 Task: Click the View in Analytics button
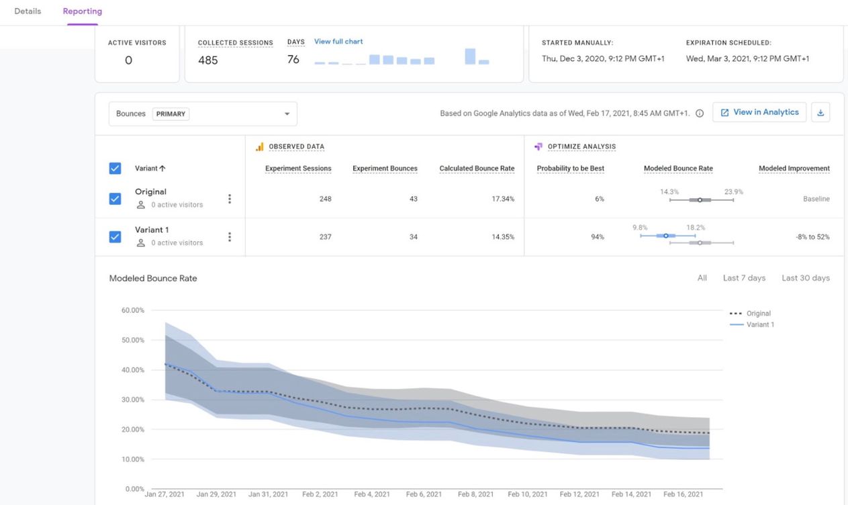(759, 112)
